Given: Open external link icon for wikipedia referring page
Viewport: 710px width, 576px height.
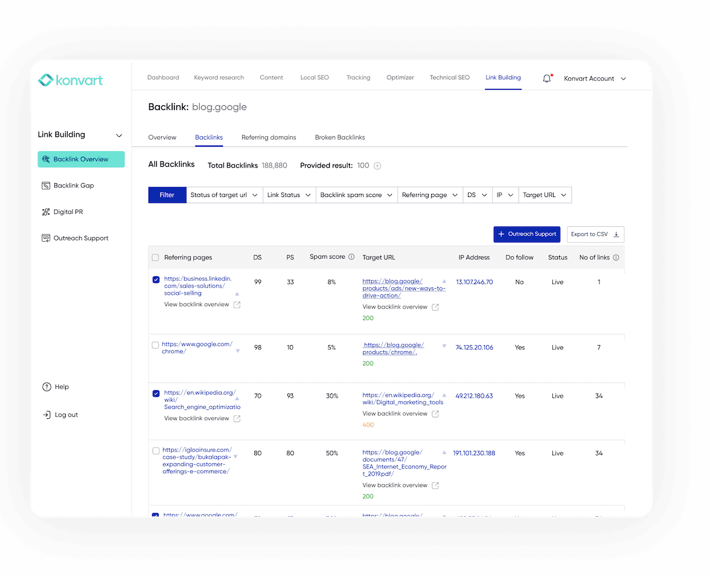Looking at the screenshot, I should tap(237, 418).
